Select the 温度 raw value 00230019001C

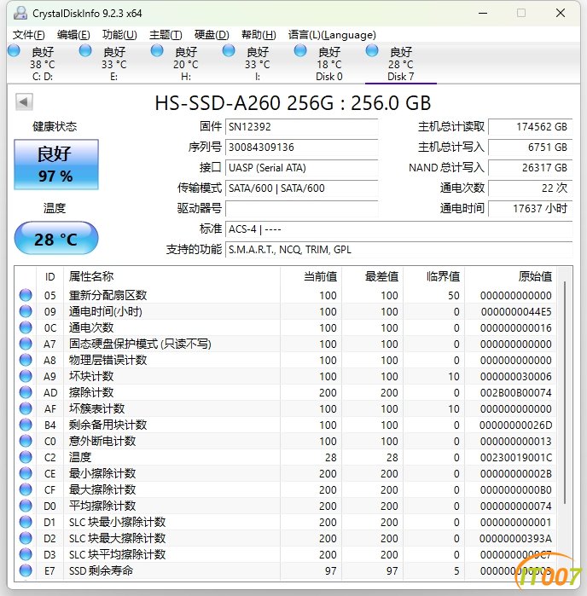515,457
